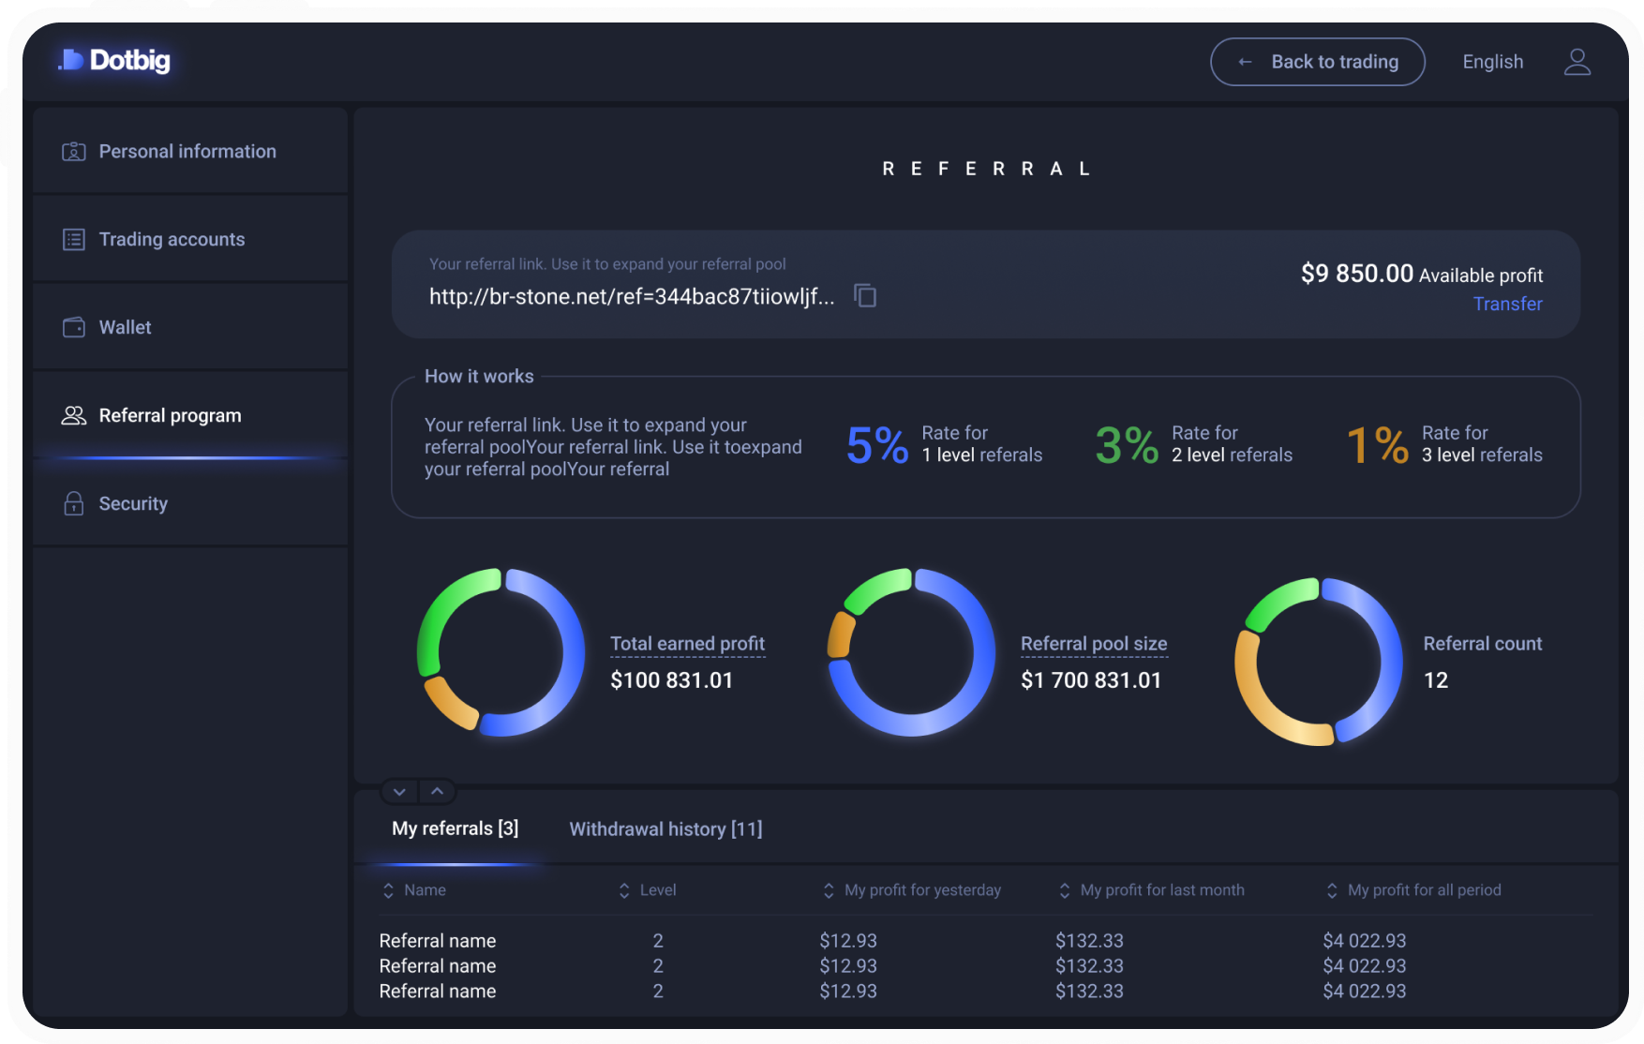Copy the referral link with the copy icon
The width and height of the screenshot is (1644, 1044).
[865, 295]
